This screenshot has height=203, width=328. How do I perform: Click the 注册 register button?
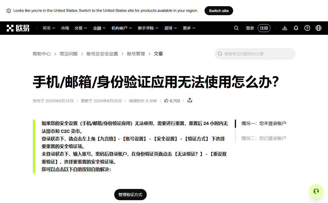[264, 28]
